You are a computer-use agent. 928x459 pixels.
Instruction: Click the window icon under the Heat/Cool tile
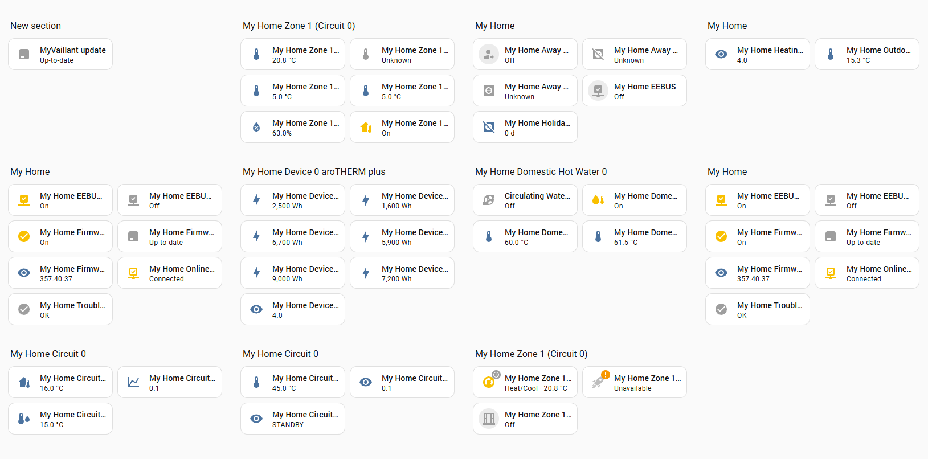[x=489, y=419]
